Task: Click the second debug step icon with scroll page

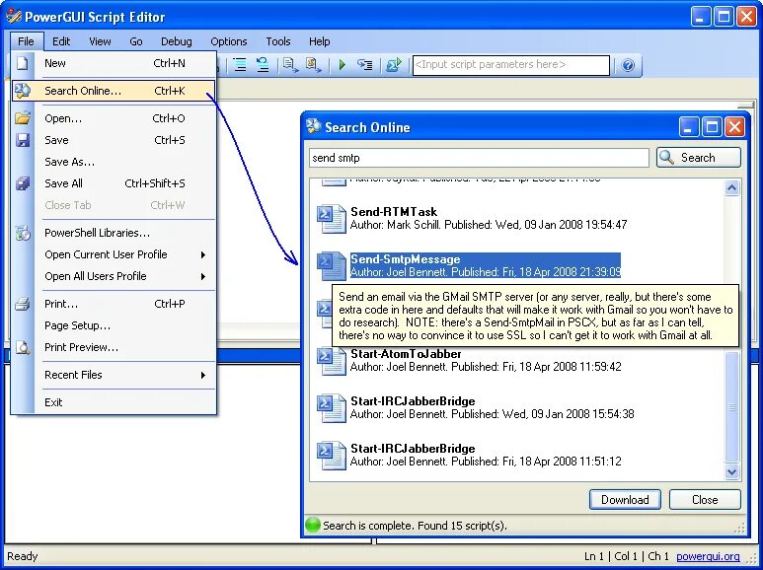Action: click(x=313, y=65)
